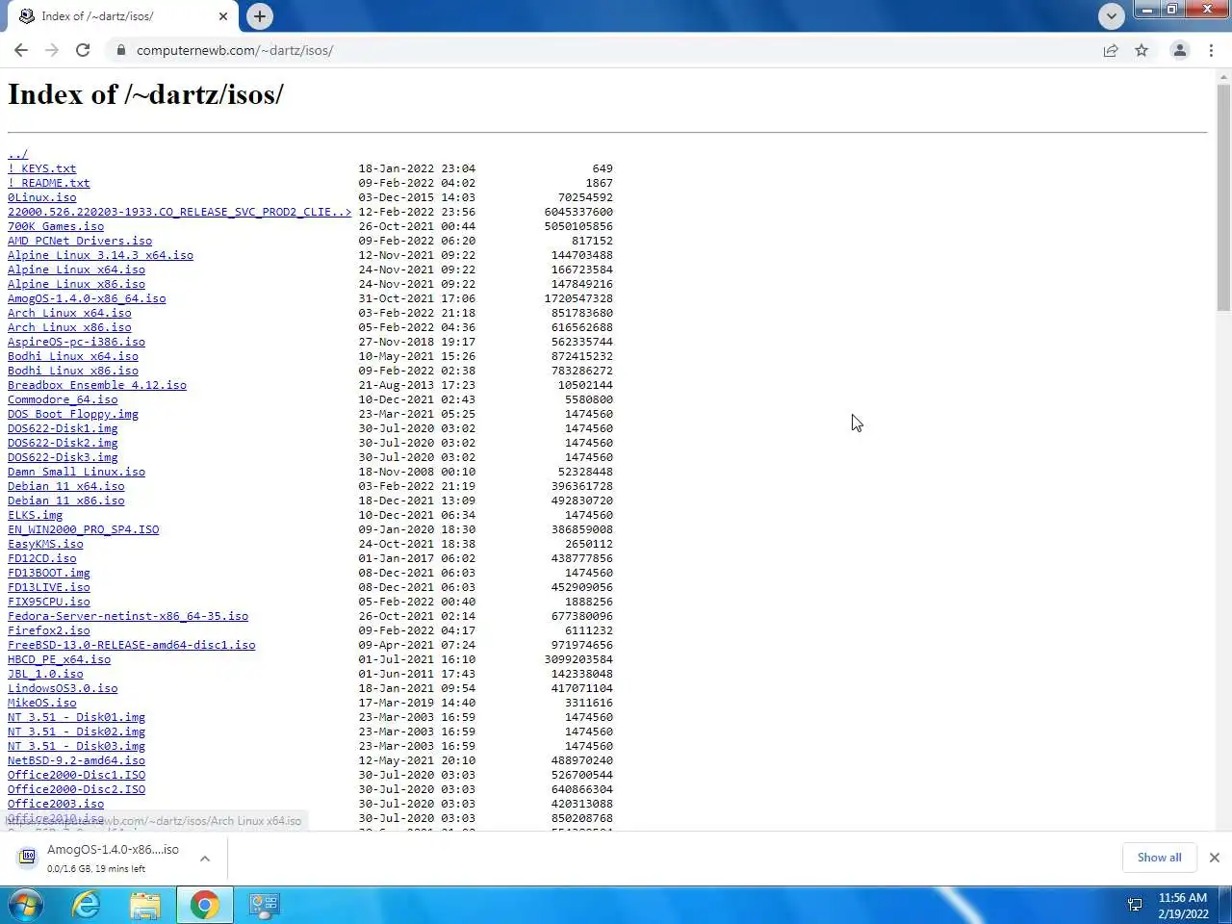Image resolution: width=1232 pixels, height=924 pixels.
Task: Download DOS622-Disk2.img
Action: [x=63, y=443]
